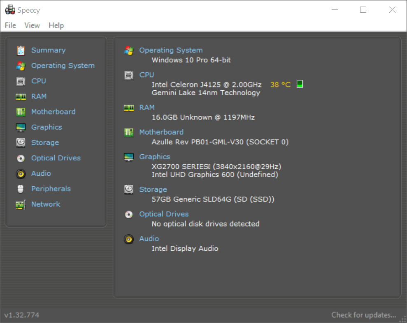Click the Network adapter icon in sidebar

click(21, 204)
